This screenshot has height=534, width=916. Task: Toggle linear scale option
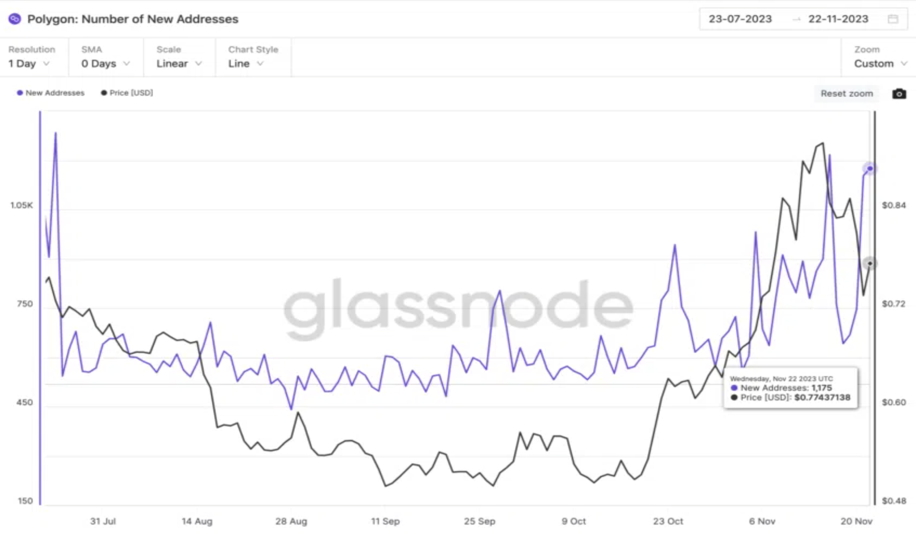179,63
